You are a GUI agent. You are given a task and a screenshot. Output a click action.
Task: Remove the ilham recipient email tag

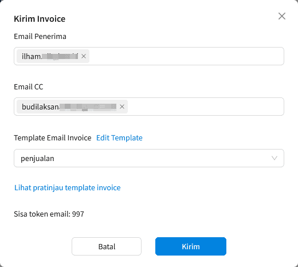(84, 56)
